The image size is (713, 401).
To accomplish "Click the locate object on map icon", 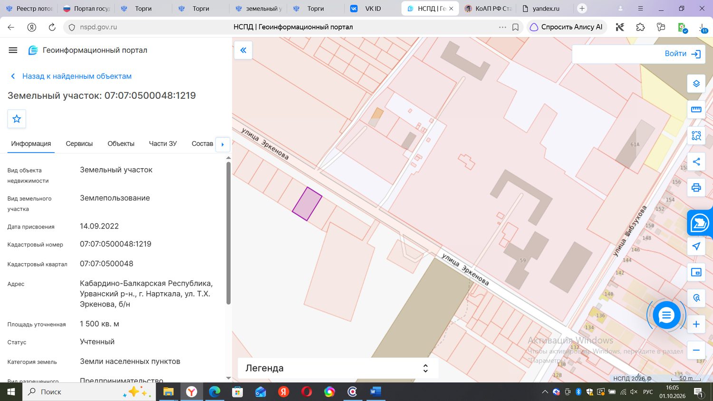I will point(696,298).
